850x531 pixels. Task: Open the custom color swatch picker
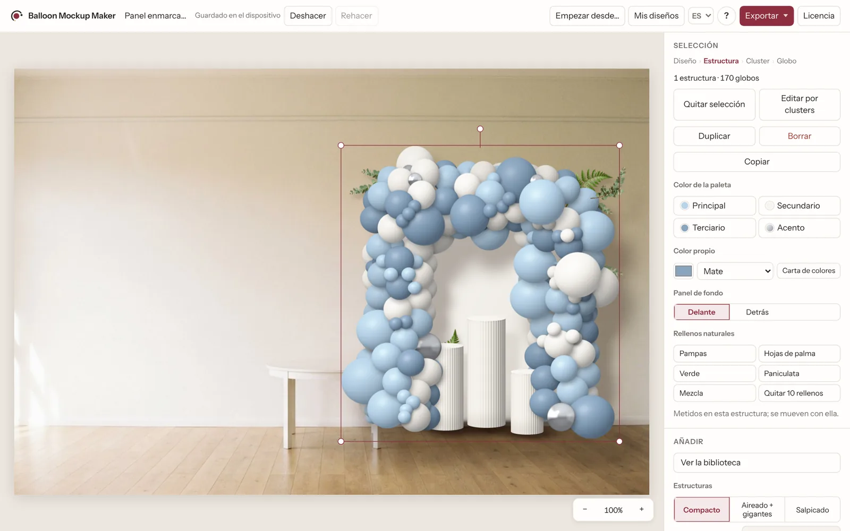tap(683, 271)
